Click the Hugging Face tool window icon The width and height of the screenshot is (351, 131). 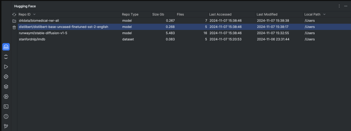(6, 47)
